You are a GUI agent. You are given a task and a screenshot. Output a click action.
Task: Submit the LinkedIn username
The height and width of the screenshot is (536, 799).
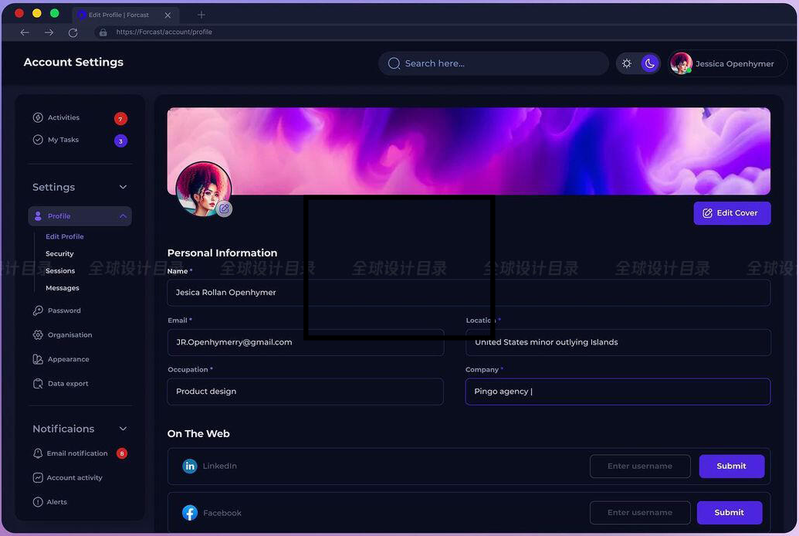coord(731,466)
